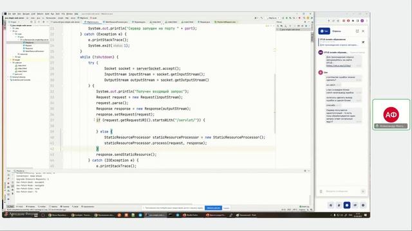Open the Problems tool window tab
Image resolution: width=412 pixels, height=231 pixels.
(31, 207)
